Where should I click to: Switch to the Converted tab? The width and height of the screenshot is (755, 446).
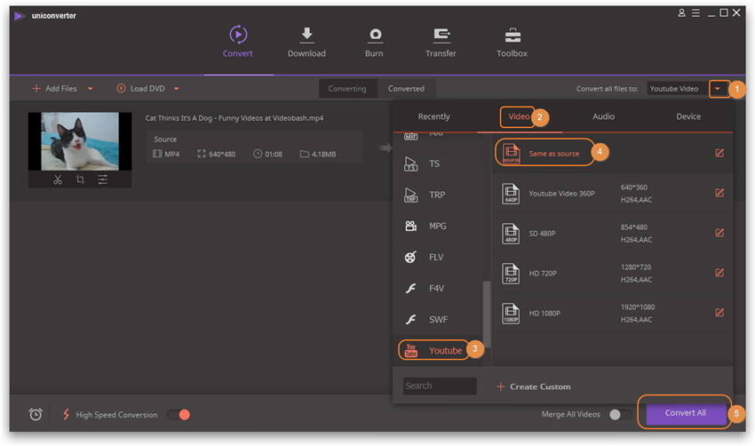(x=407, y=89)
